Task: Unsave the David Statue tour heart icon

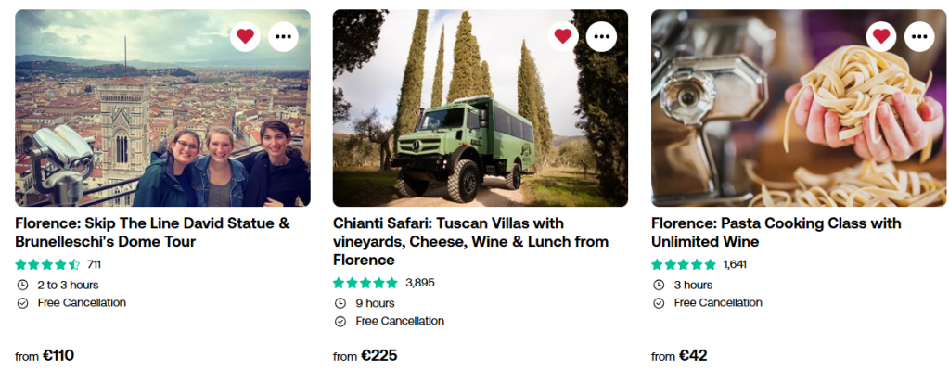Action: pyautogui.click(x=245, y=36)
